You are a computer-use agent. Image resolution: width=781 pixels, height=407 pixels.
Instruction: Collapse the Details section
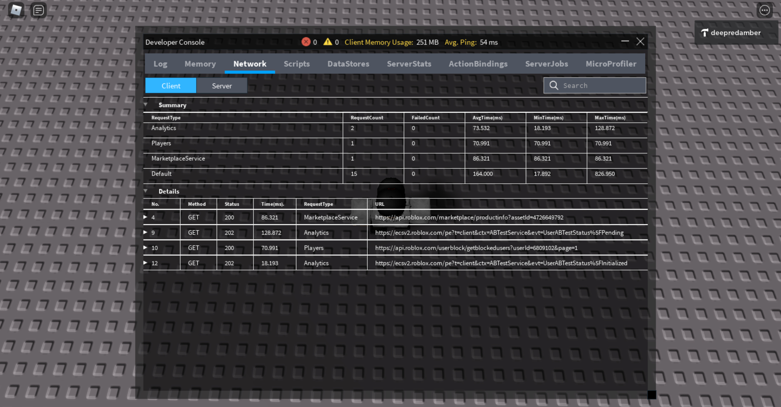coord(146,191)
